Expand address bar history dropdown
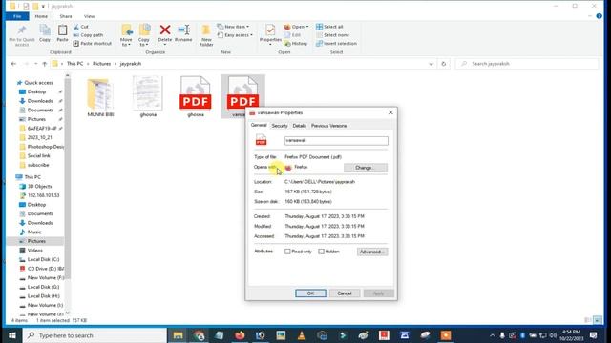The height and width of the screenshot is (343, 611). click(x=431, y=64)
